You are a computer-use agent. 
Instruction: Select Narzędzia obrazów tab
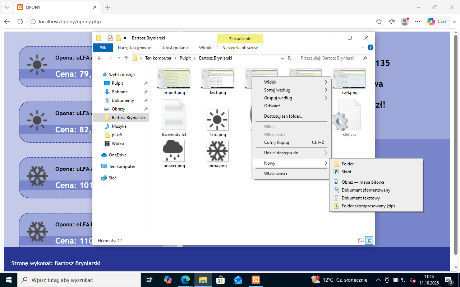[240, 48]
